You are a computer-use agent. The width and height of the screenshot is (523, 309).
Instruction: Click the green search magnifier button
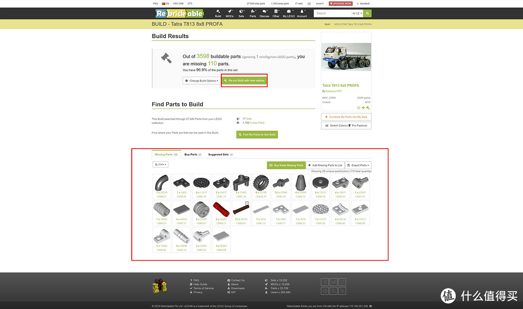[x=367, y=14]
